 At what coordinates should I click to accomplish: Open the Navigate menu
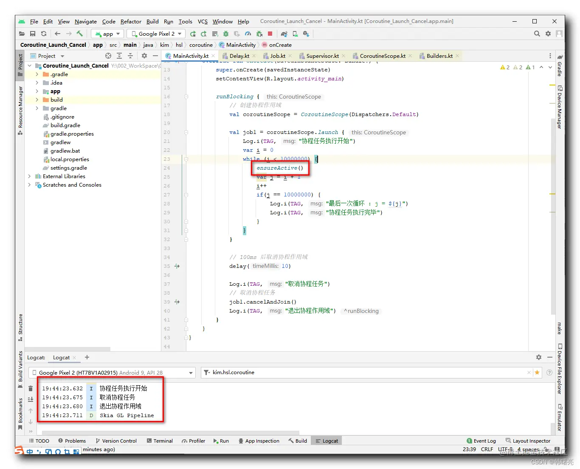pos(86,21)
